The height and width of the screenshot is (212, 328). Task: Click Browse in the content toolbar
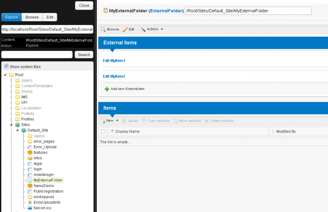(x=110, y=29)
